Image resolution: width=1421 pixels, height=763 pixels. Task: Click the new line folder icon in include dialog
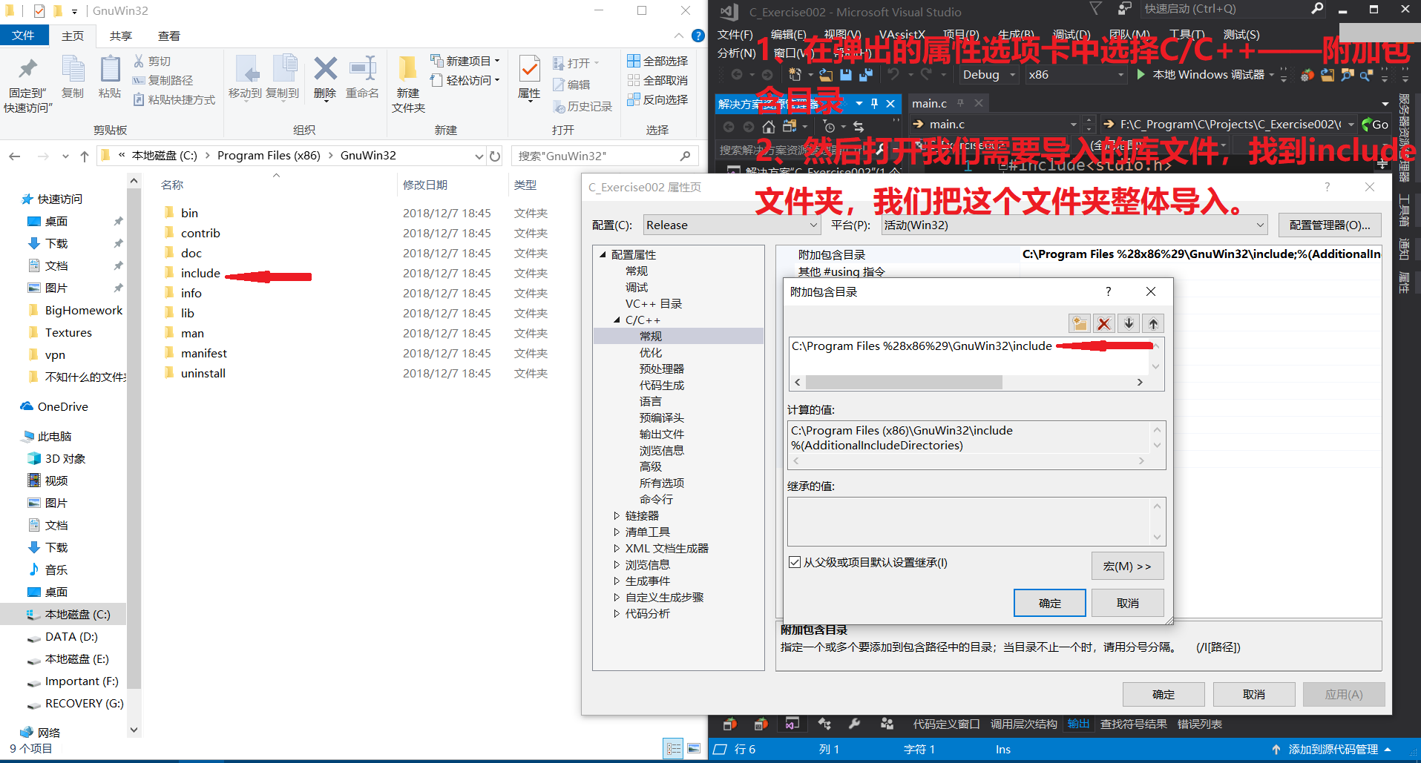[1080, 323]
